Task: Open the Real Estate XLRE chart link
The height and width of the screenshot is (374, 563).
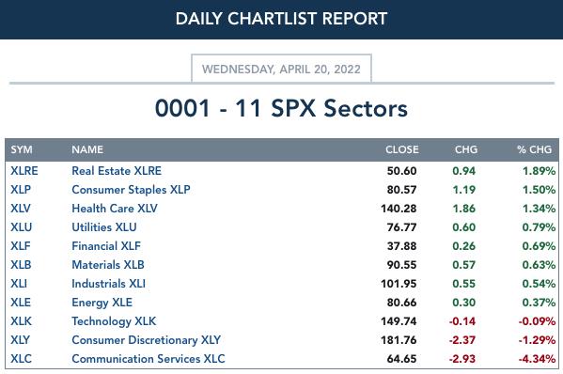Action: coord(117,171)
